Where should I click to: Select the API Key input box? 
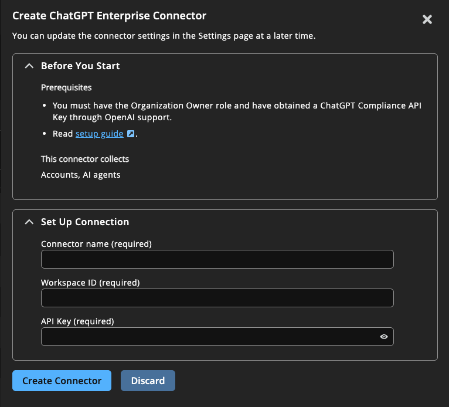pos(208,337)
